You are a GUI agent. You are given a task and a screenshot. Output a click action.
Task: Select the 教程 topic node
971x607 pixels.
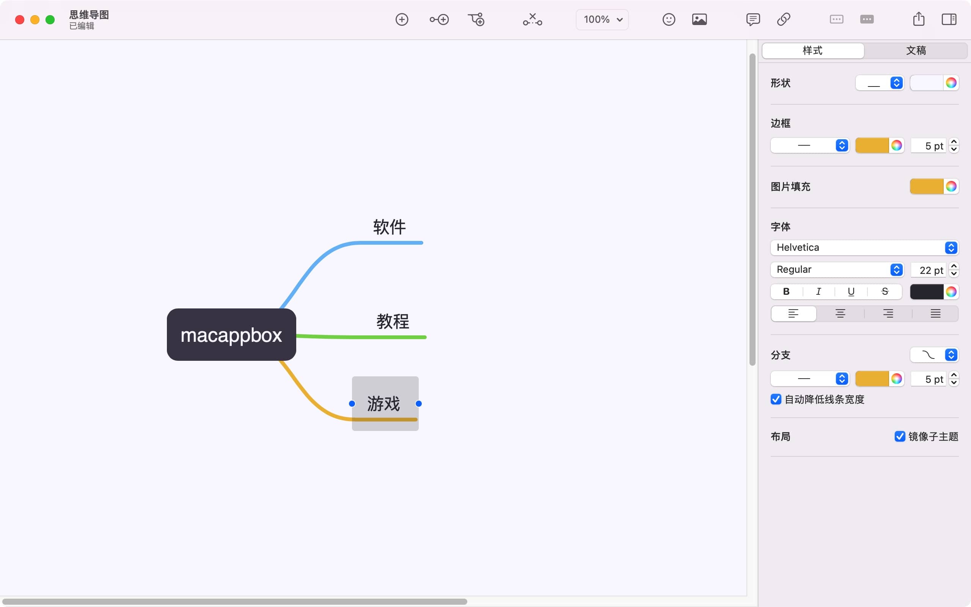(x=393, y=322)
